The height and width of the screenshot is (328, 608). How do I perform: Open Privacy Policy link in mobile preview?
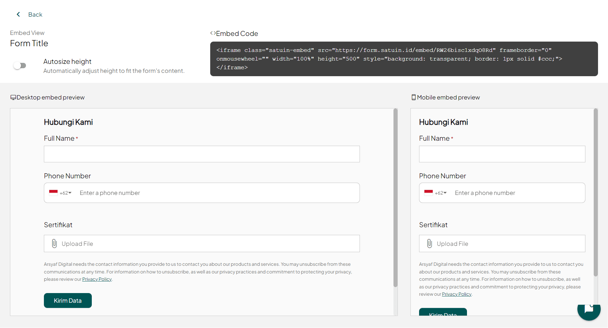[457, 294]
